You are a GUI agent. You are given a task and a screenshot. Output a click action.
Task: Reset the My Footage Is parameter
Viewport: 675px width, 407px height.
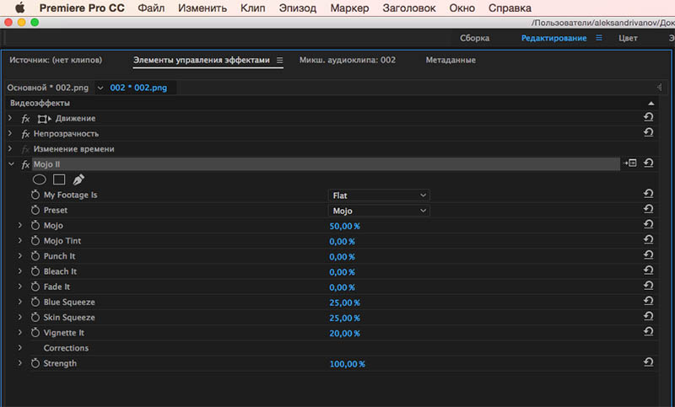pos(648,194)
